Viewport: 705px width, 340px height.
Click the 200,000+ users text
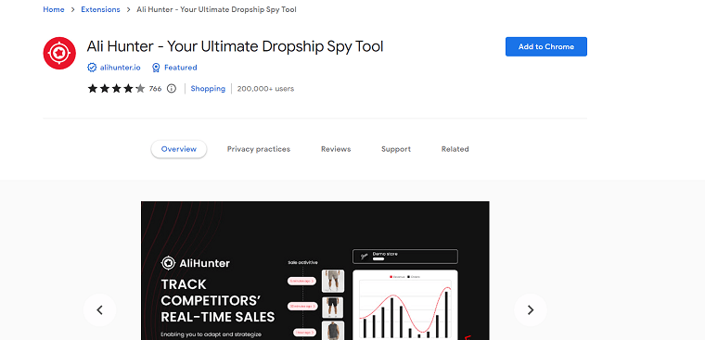[265, 89]
